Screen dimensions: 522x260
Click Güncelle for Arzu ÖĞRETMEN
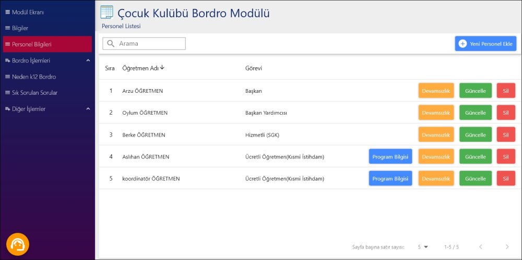[x=476, y=91]
